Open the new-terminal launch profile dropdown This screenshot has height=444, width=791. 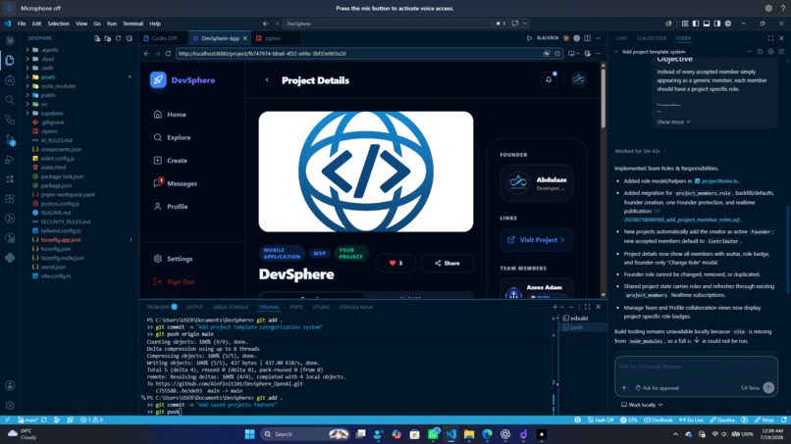click(x=562, y=307)
